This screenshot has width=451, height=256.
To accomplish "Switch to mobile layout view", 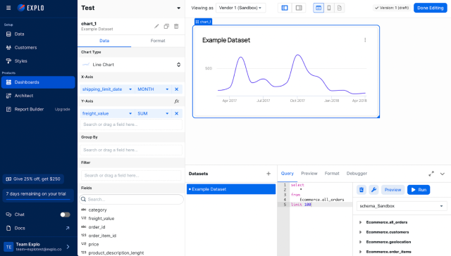I will coord(329,8).
